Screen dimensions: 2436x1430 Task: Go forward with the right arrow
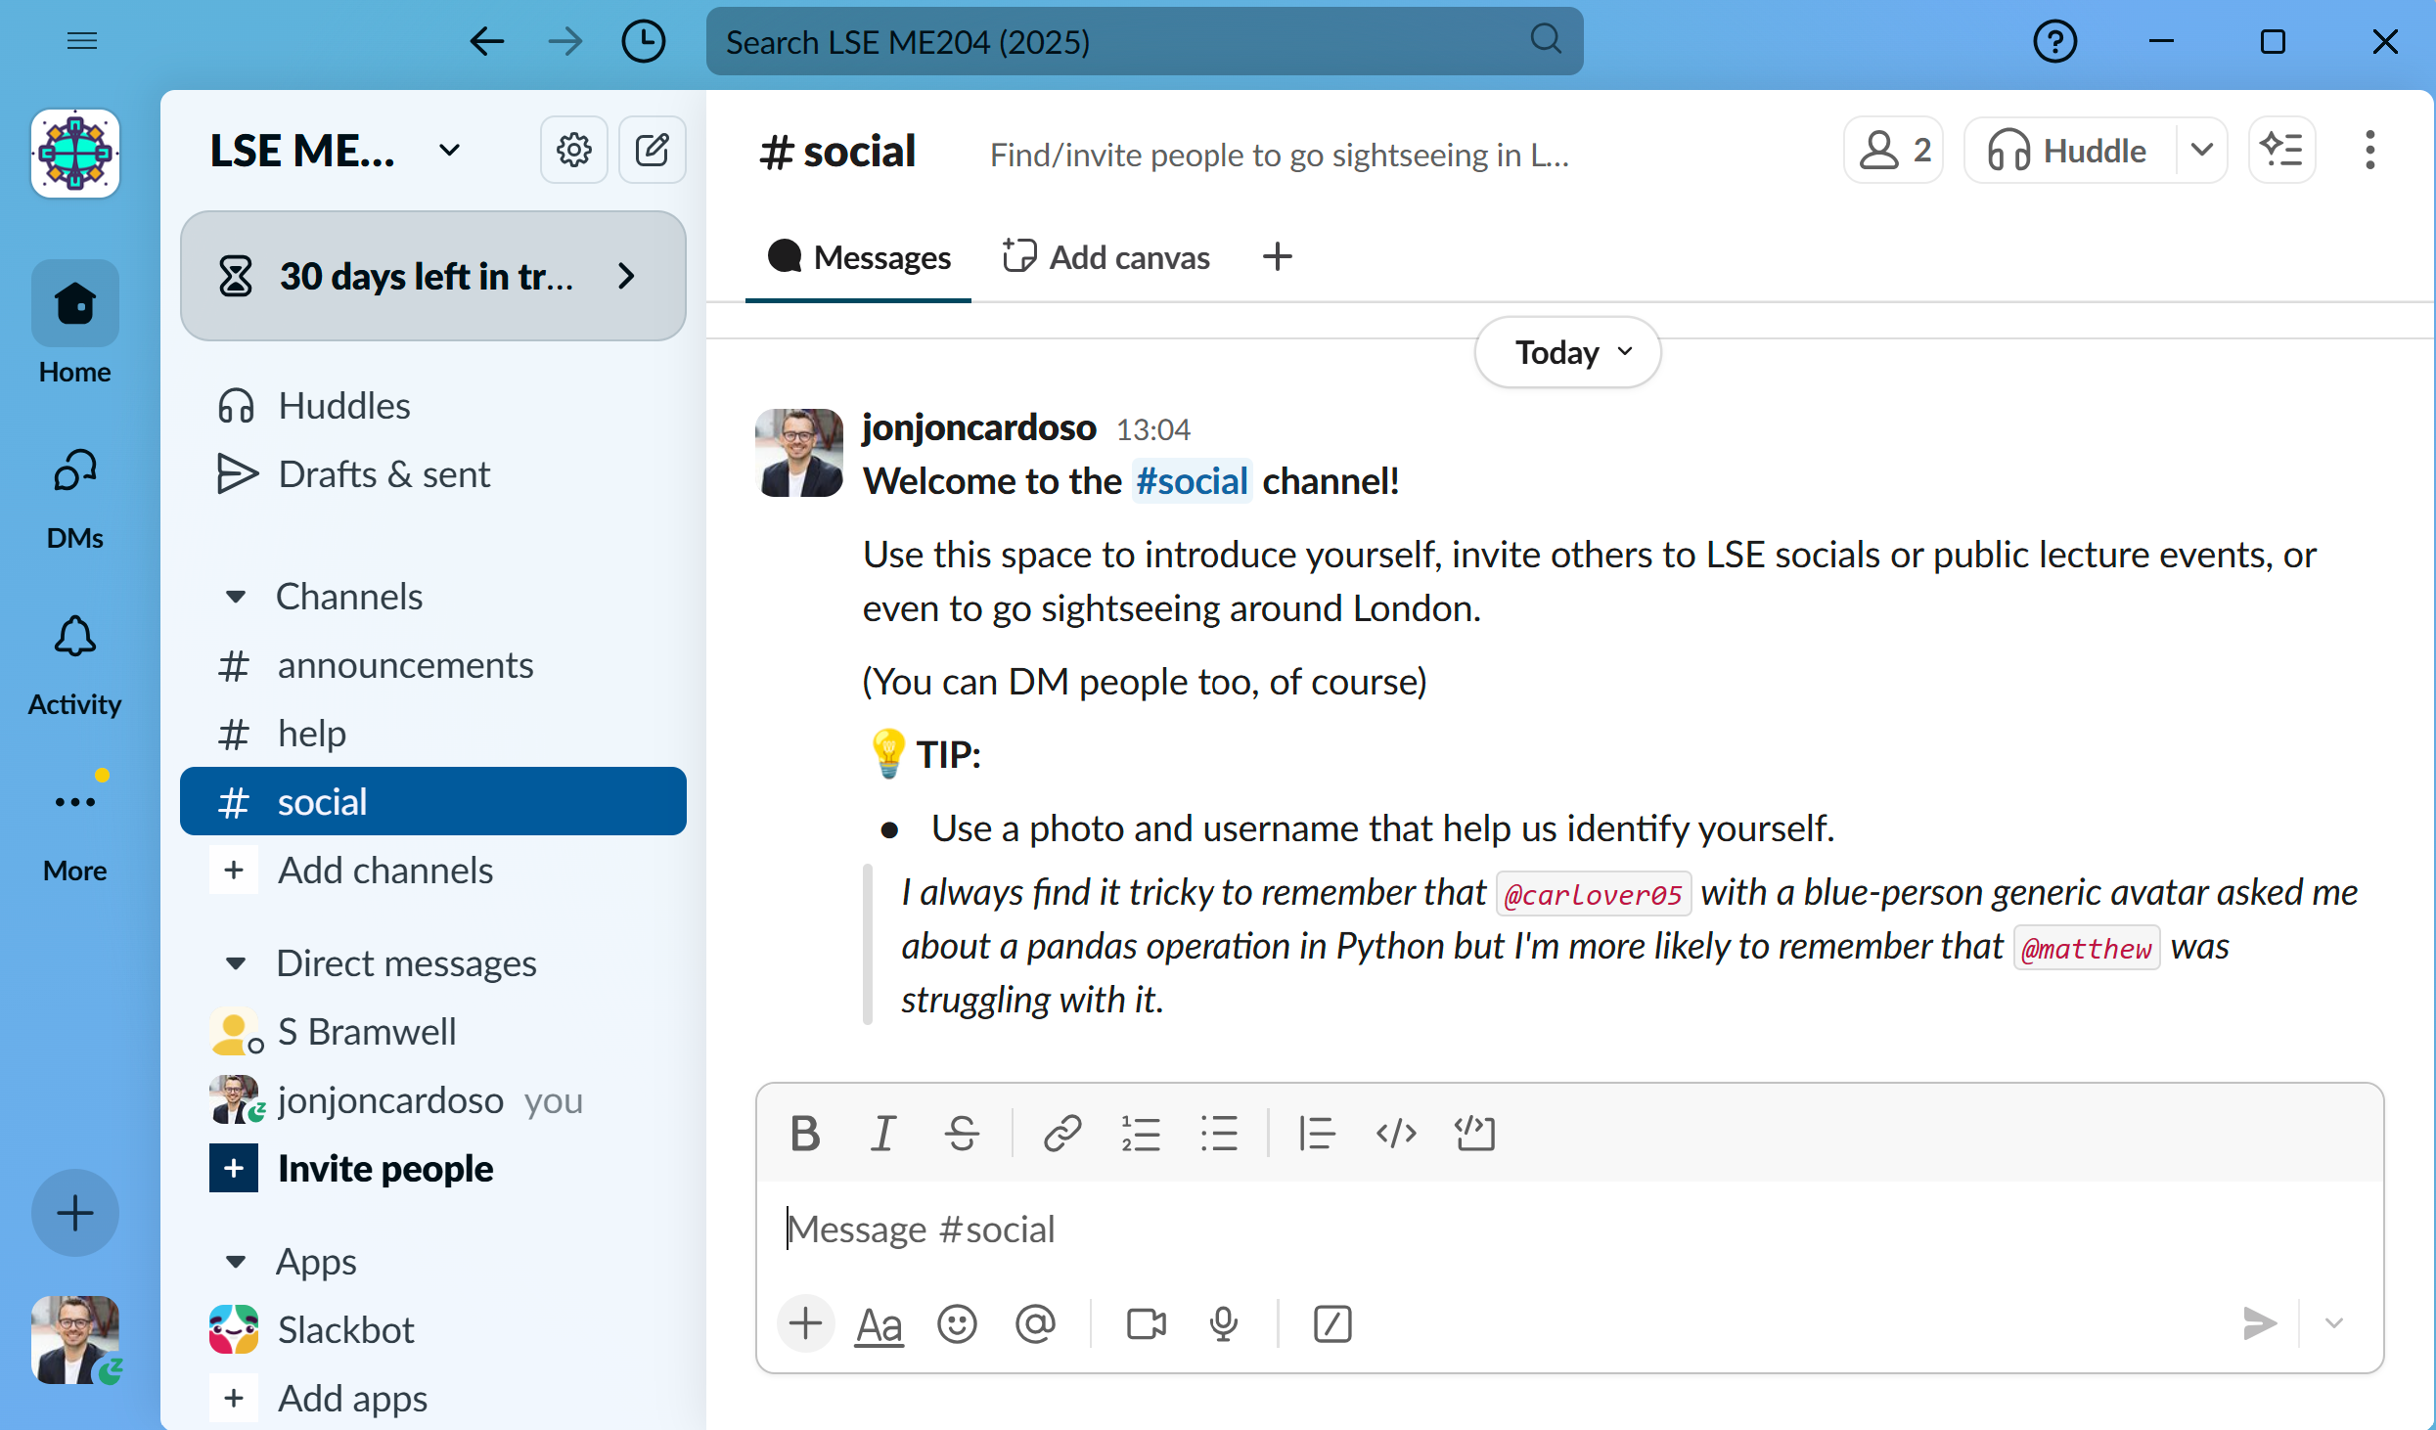564,41
